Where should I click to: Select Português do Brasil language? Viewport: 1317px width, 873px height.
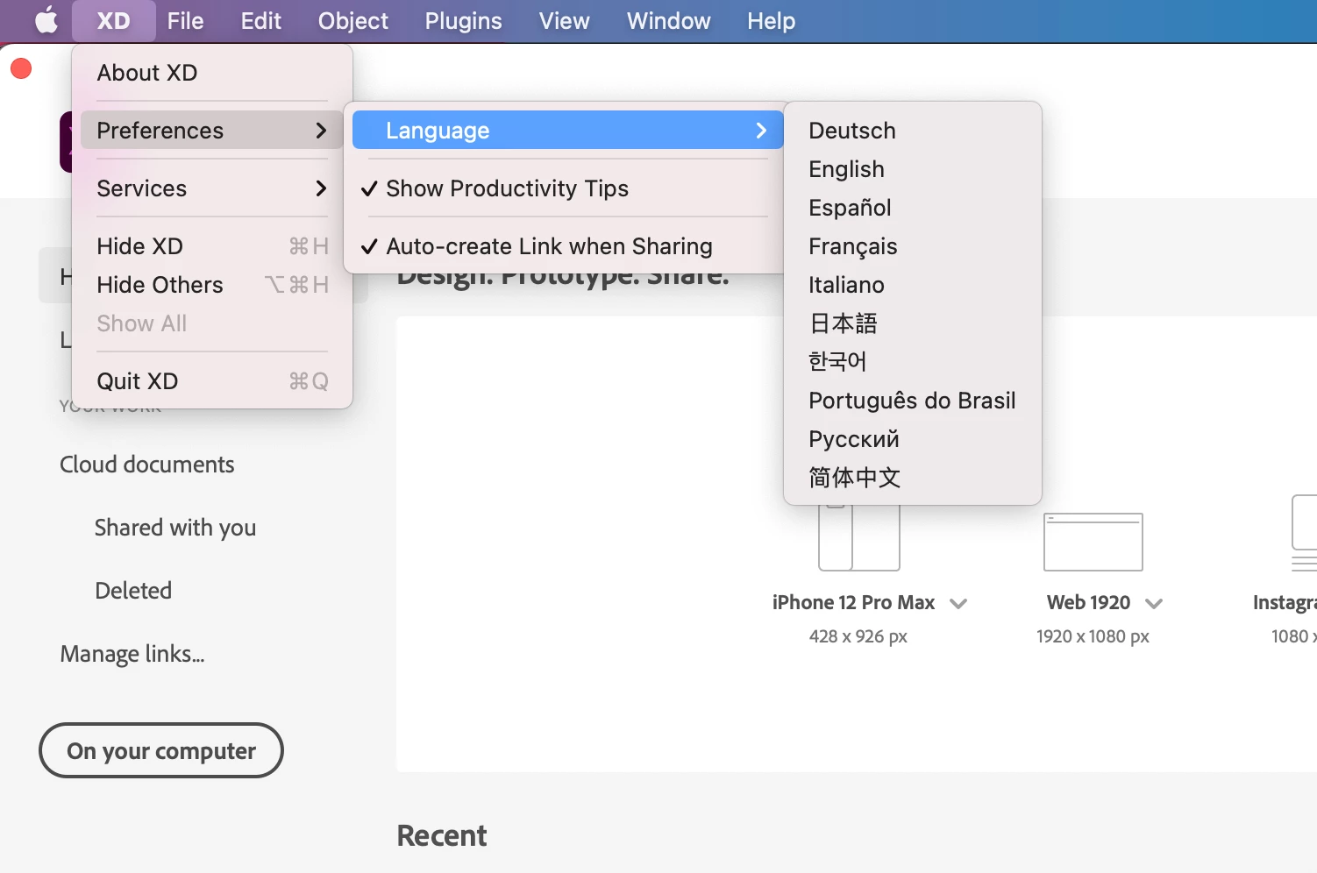coord(913,401)
